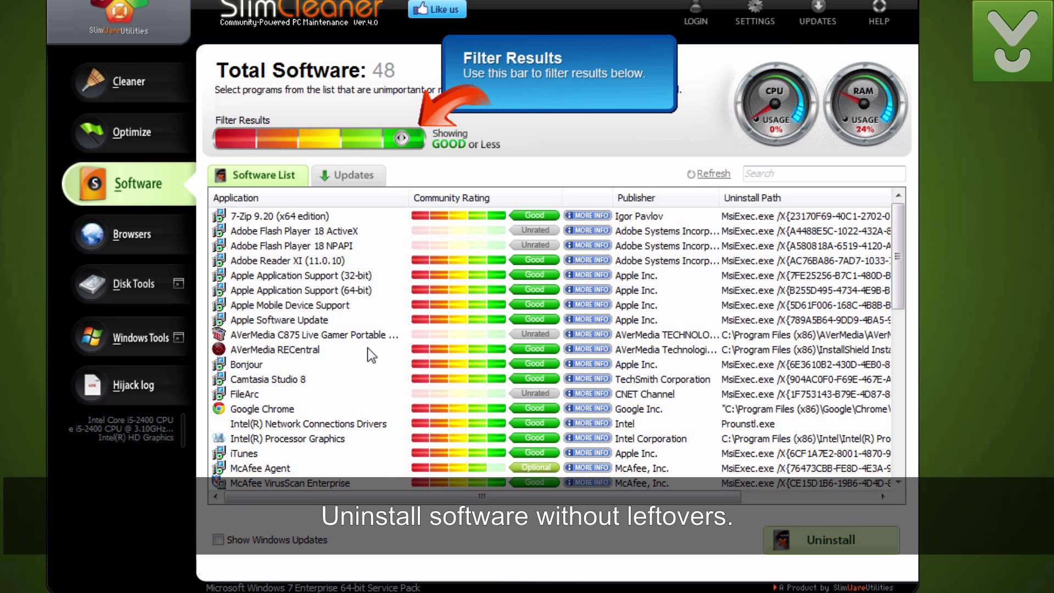Click the green download icon on the Updates tab
1054x593 pixels.
(324, 175)
